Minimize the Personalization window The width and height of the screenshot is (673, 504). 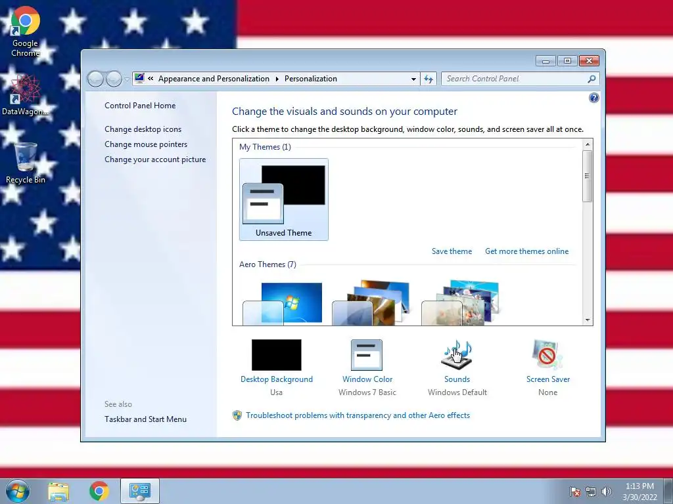[x=545, y=61]
